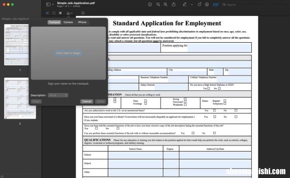The width and height of the screenshot is (290, 178).
Task: Click the Cellular Telephone Number field
Action: coord(234,80)
